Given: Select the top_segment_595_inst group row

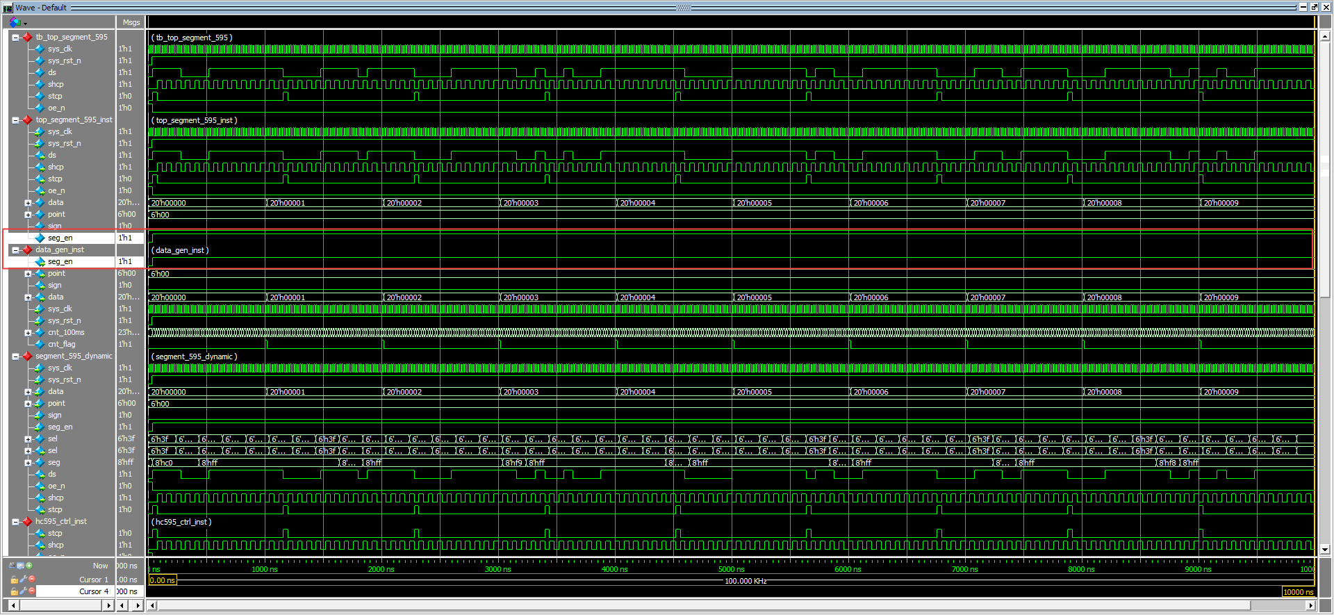Looking at the screenshot, I should click(74, 120).
